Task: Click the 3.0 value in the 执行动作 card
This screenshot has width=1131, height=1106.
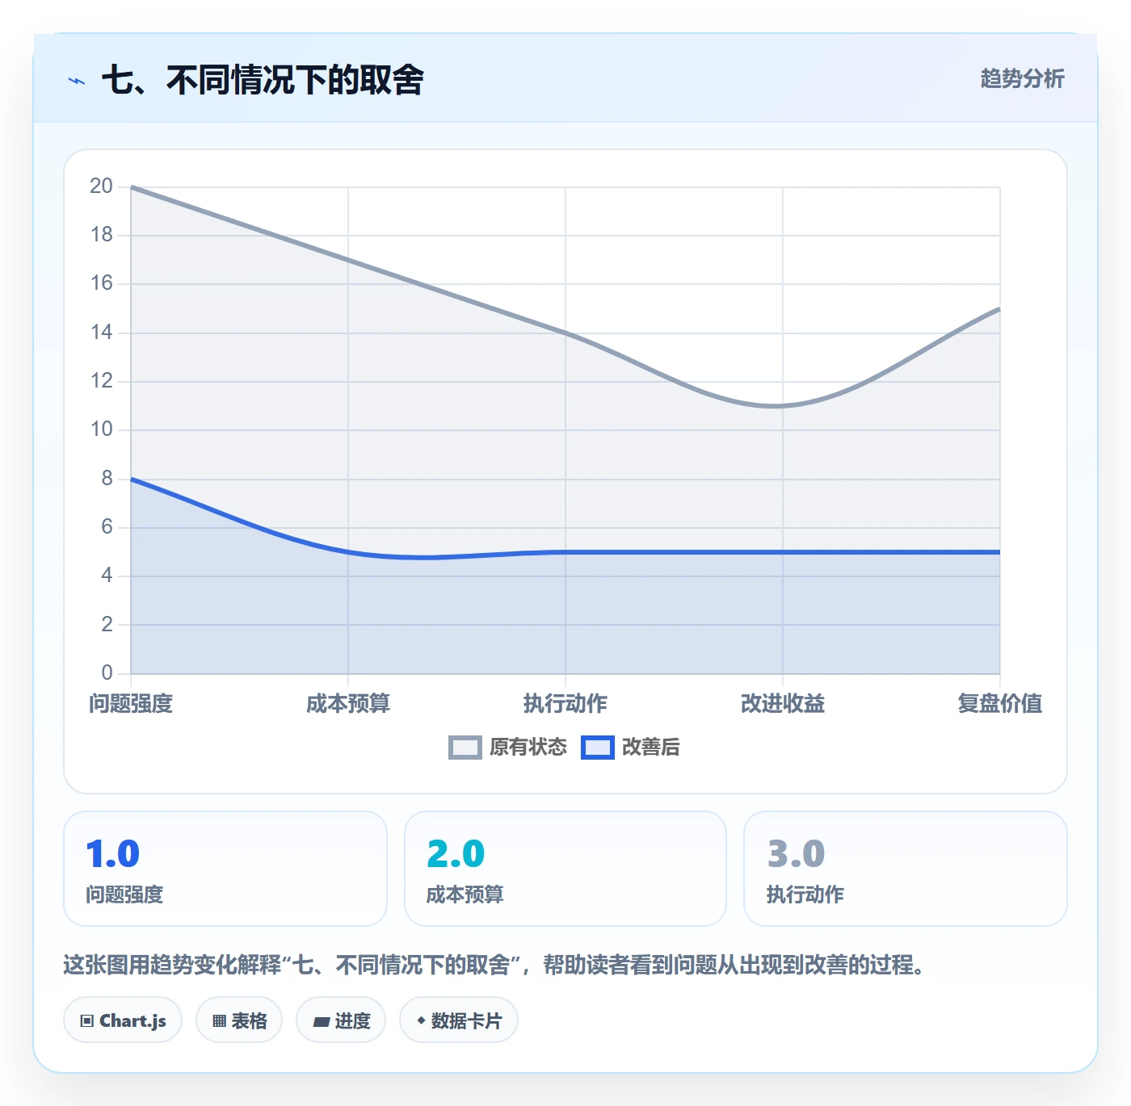Action: [796, 854]
